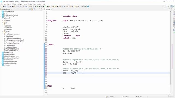Select main.s in the Src folder
The width and height of the screenshot is (175, 98).
tap(9, 26)
